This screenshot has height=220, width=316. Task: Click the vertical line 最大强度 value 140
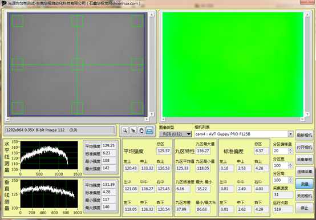108,207
